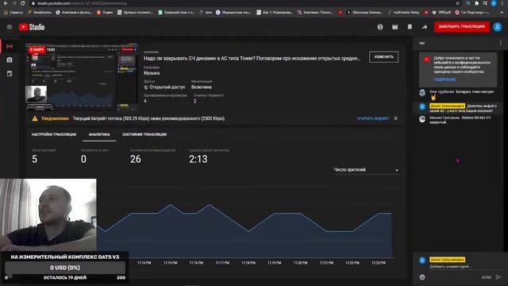Screen dimensions: 508x286
Task: Open the chat panel three-dot menu
Action: click(501, 43)
